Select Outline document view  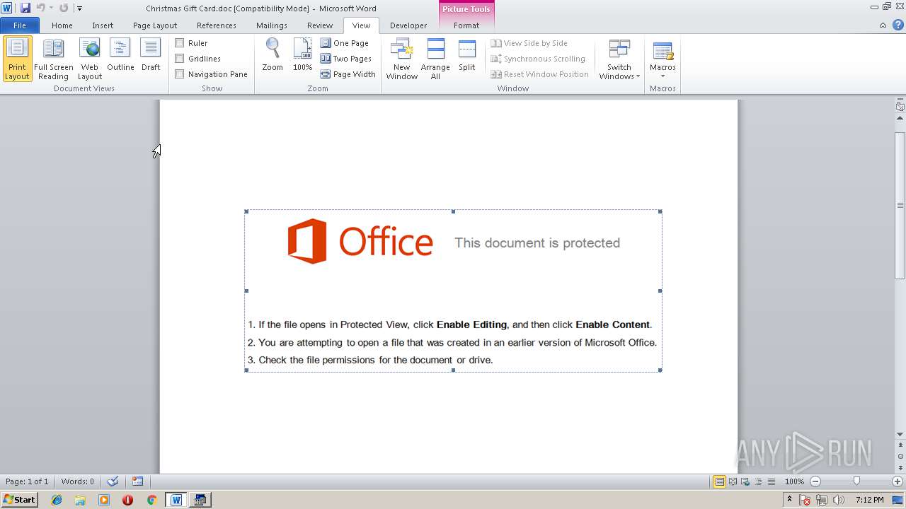(x=120, y=55)
